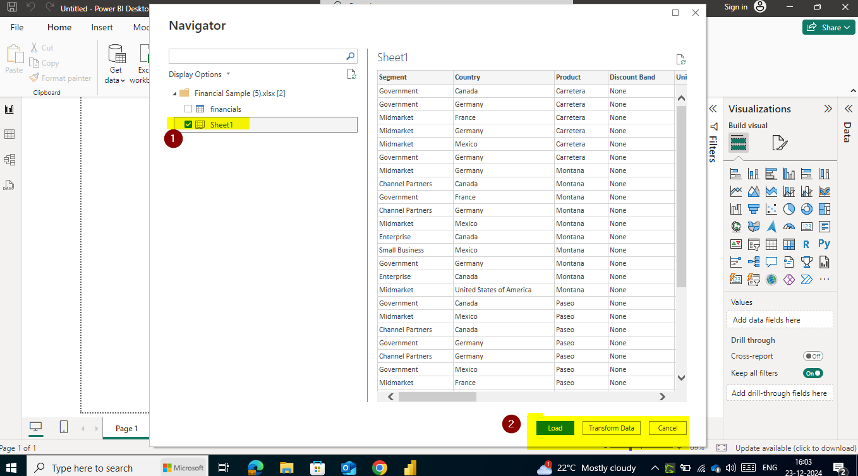Expand the Filters pane

[713, 109]
